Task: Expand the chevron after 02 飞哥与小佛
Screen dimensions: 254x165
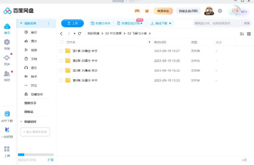Action: point(150,33)
